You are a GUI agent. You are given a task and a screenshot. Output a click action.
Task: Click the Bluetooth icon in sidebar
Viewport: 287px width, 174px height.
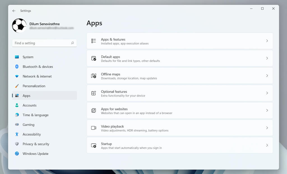[17, 67]
